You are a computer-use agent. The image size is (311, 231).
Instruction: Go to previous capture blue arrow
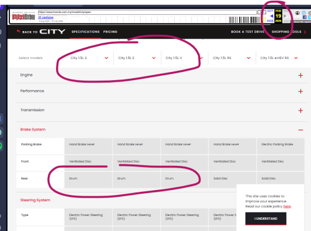click(271, 16)
